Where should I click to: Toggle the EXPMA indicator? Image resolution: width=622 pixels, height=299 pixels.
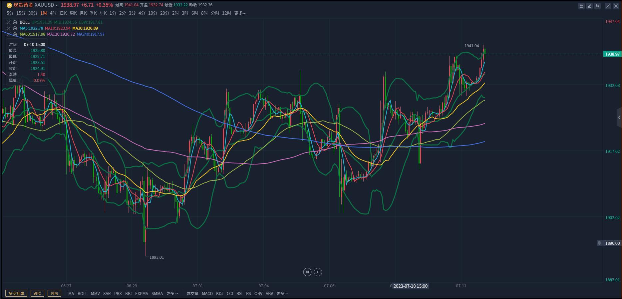142,294
